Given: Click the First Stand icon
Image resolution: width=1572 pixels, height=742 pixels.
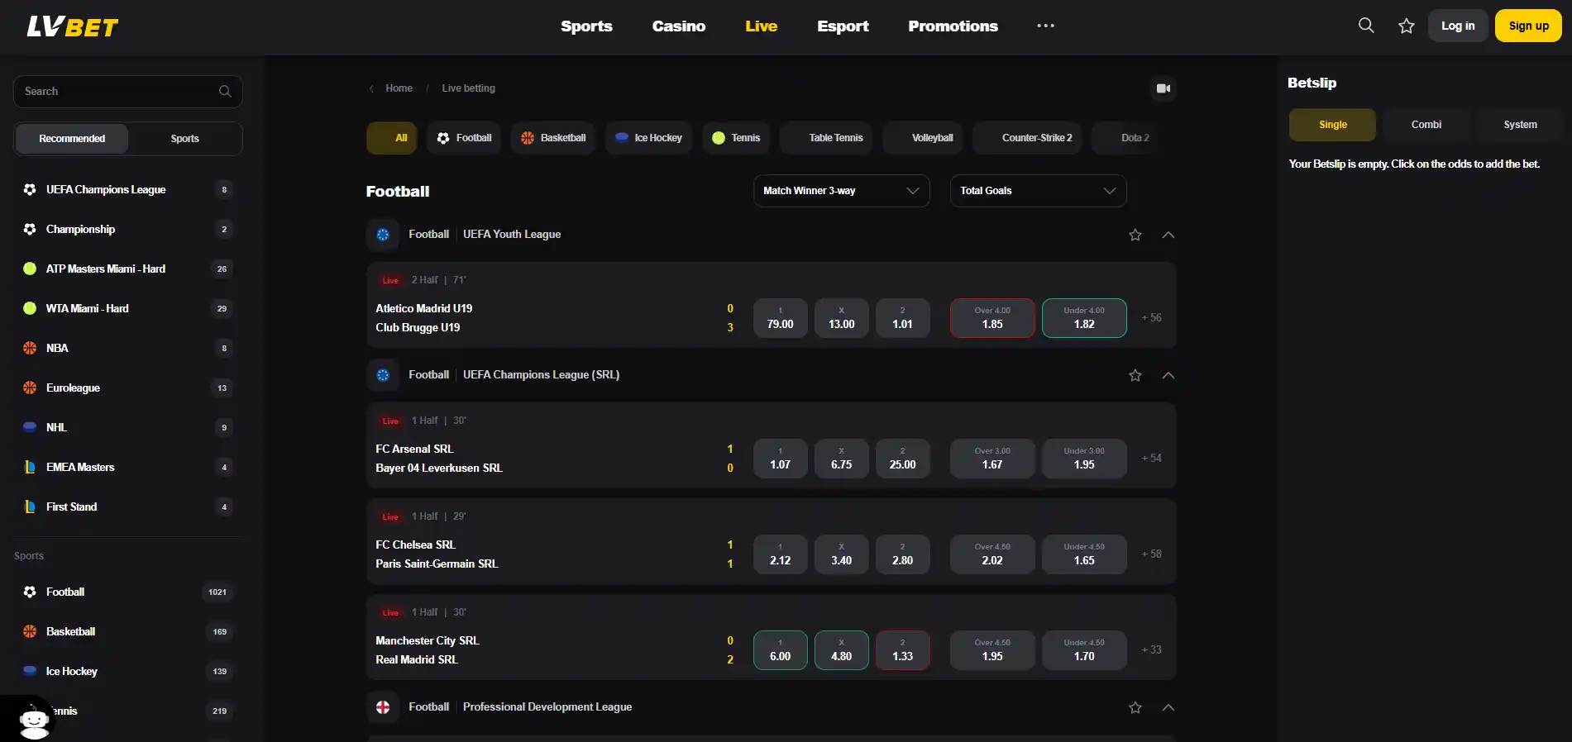Looking at the screenshot, I should click(x=30, y=507).
